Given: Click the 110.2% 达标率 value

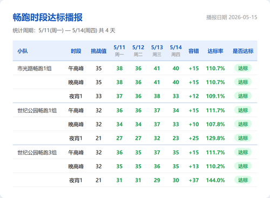Looking at the screenshot, I should click(x=215, y=166).
